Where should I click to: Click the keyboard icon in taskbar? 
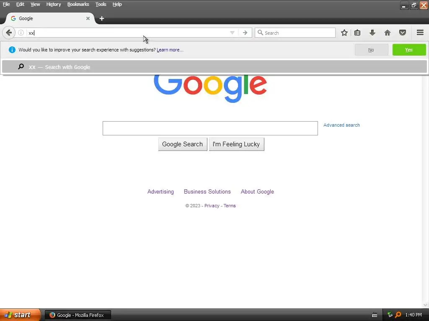375,315
